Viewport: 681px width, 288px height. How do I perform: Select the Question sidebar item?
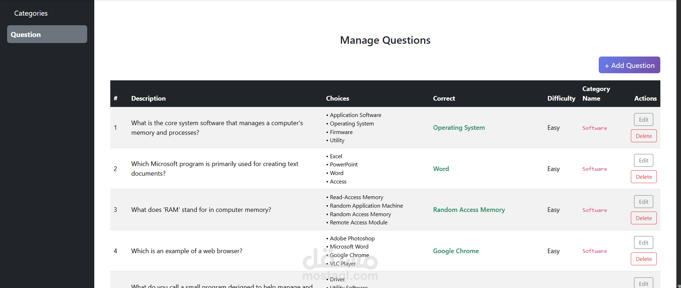(47, 34)
